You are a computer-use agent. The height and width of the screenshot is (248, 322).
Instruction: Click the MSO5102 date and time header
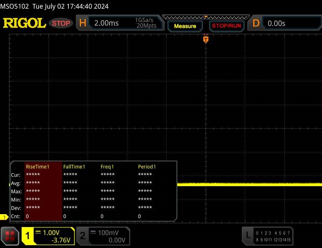[x=54, y=6]
